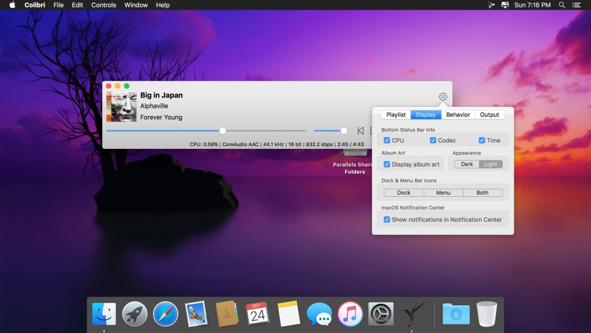The image size is (591, 333).
Task: Switch to the Behavior settings tab
Action: point(458,115)
